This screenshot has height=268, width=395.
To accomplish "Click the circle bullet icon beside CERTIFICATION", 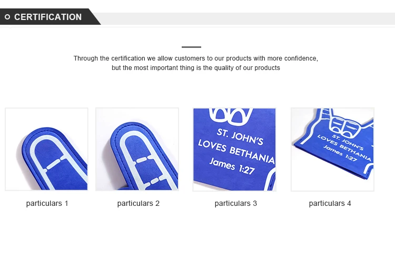I will (x=7, y=17).
